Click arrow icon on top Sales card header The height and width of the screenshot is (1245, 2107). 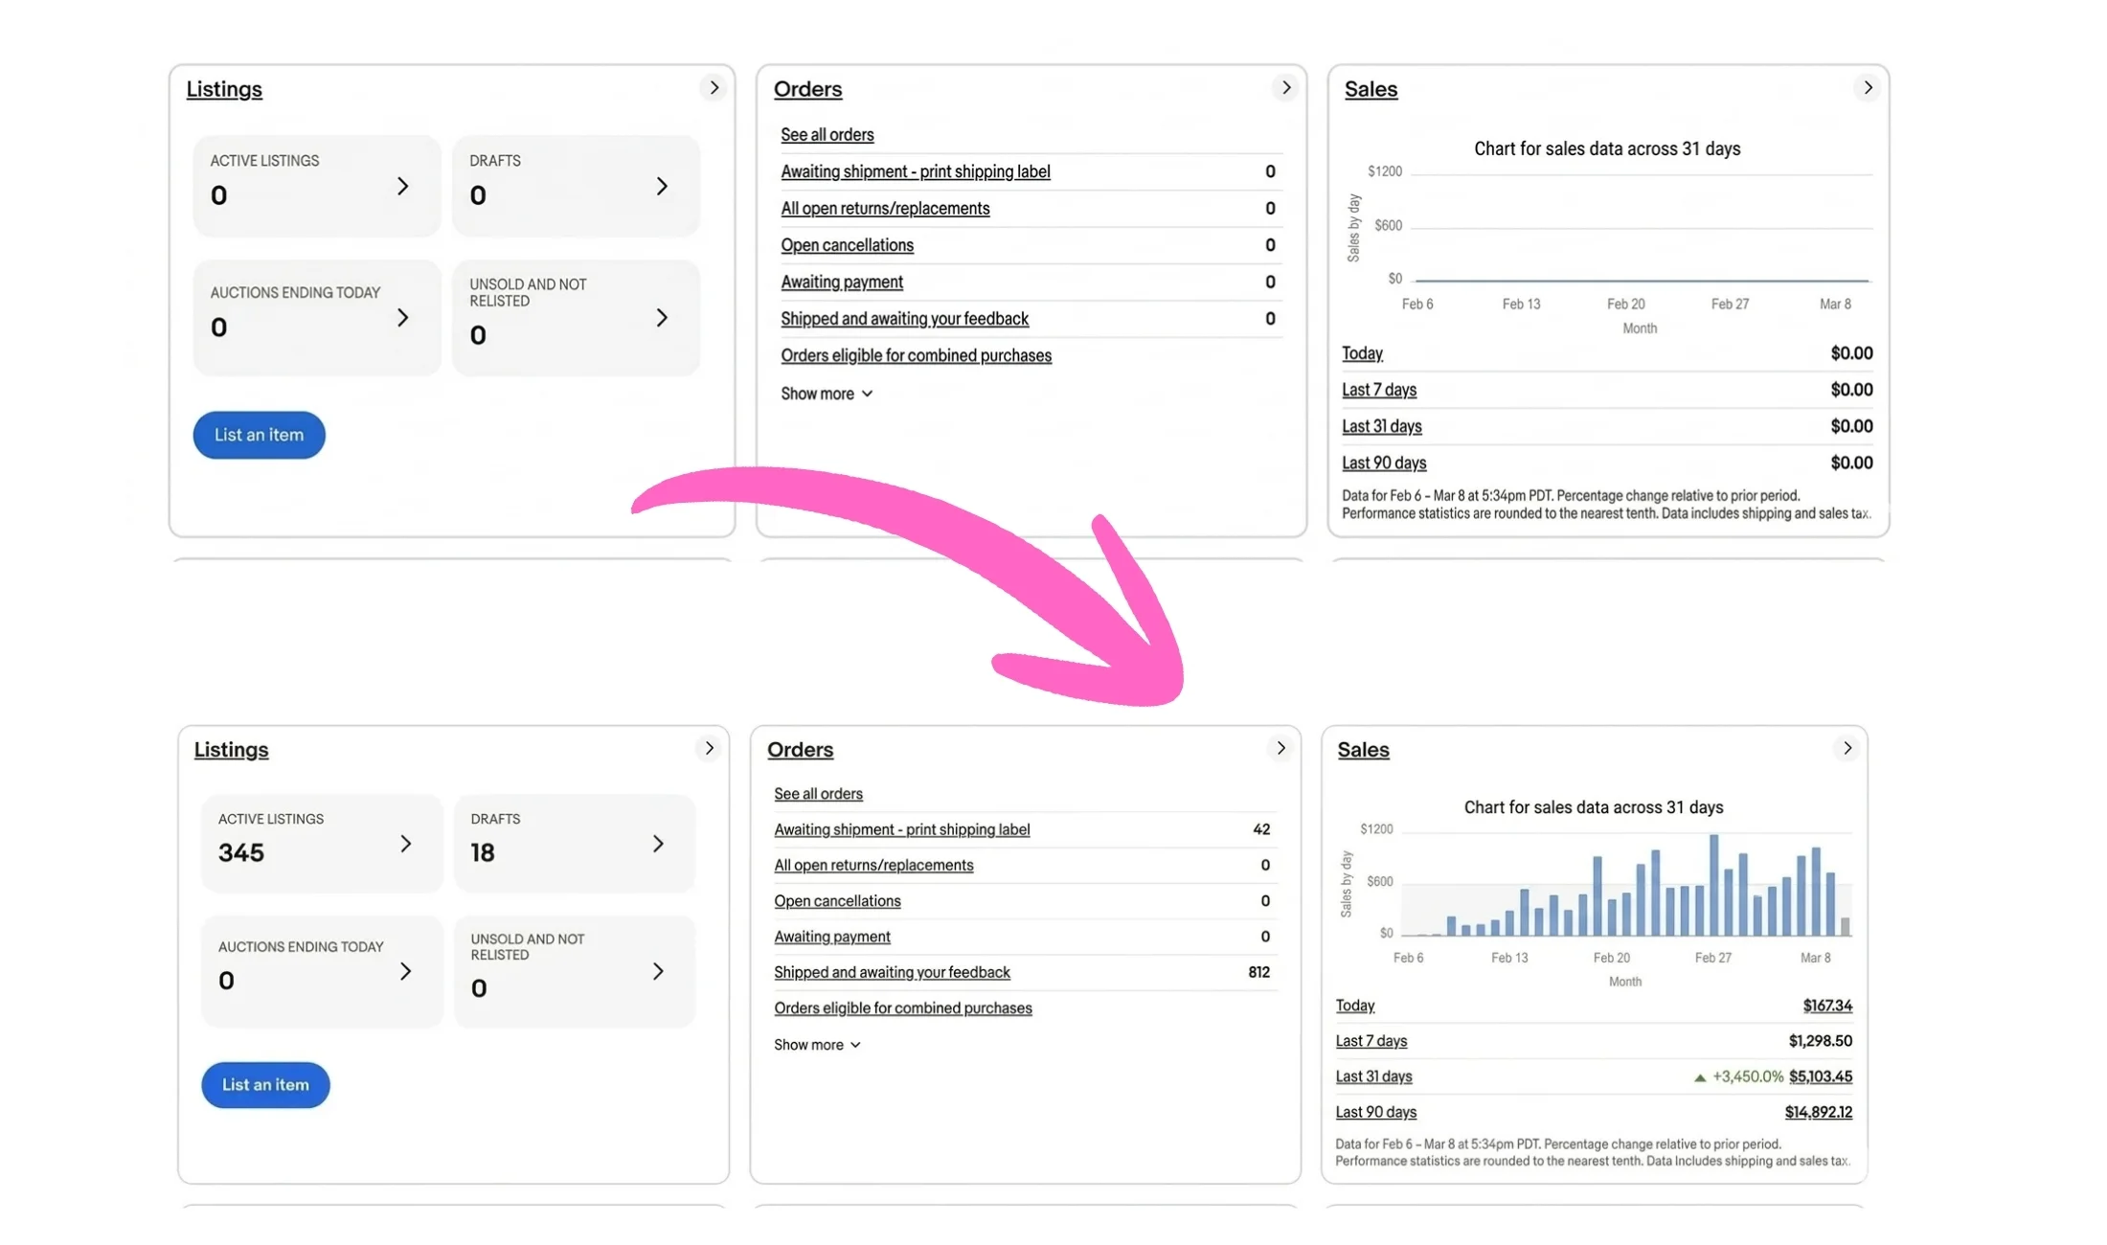point(1867,88)
